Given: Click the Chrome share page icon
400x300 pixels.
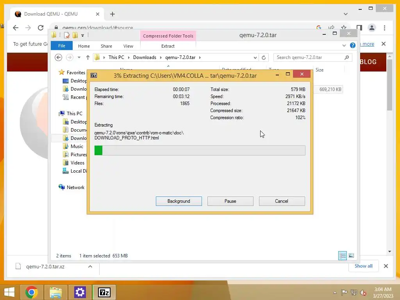Looking at the screenshot, I should pyautogui.click(x=331, y=28).
